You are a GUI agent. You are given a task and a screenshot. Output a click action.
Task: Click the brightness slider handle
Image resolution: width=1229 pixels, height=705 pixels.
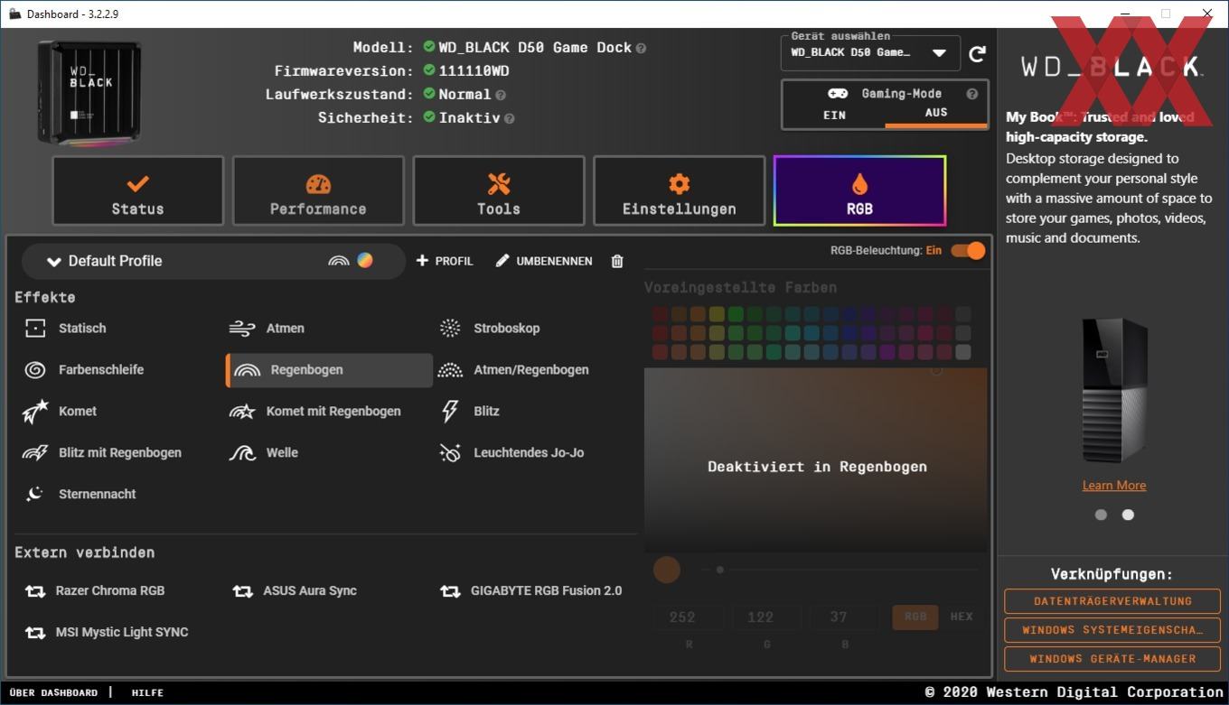point(720,570)
